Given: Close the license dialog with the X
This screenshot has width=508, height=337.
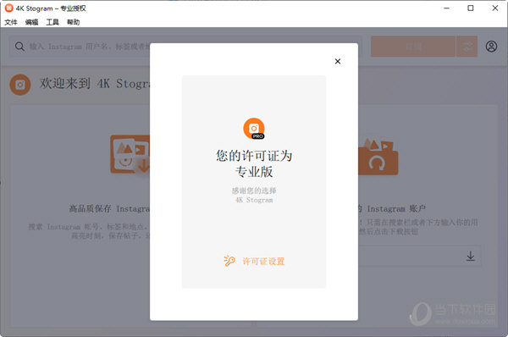Looking at the screenshot, I should pos(338,61).
